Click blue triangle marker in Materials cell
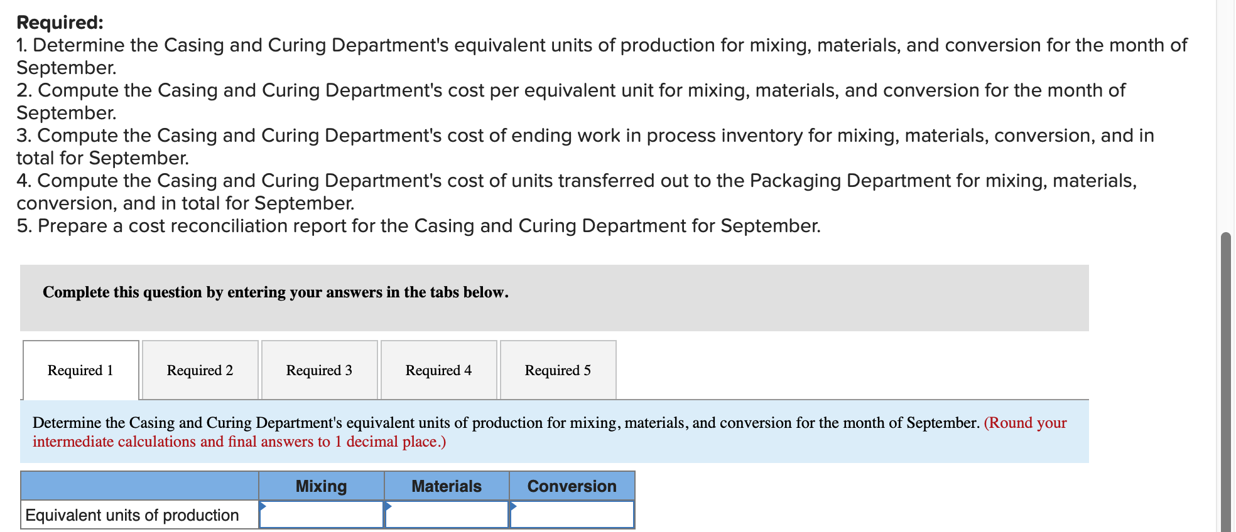 388,506
